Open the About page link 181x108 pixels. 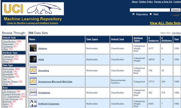point(135,2)
